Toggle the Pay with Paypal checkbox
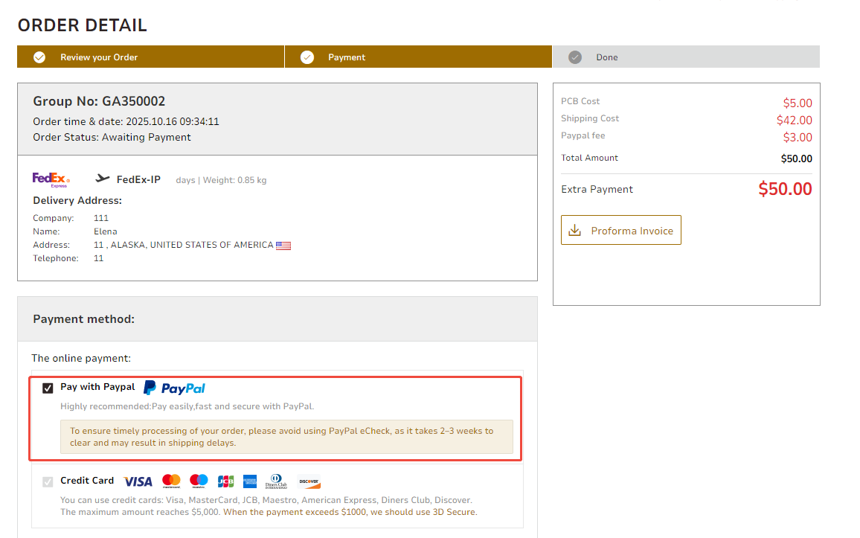This screenshot has width=860, height=538. [48, 388]
